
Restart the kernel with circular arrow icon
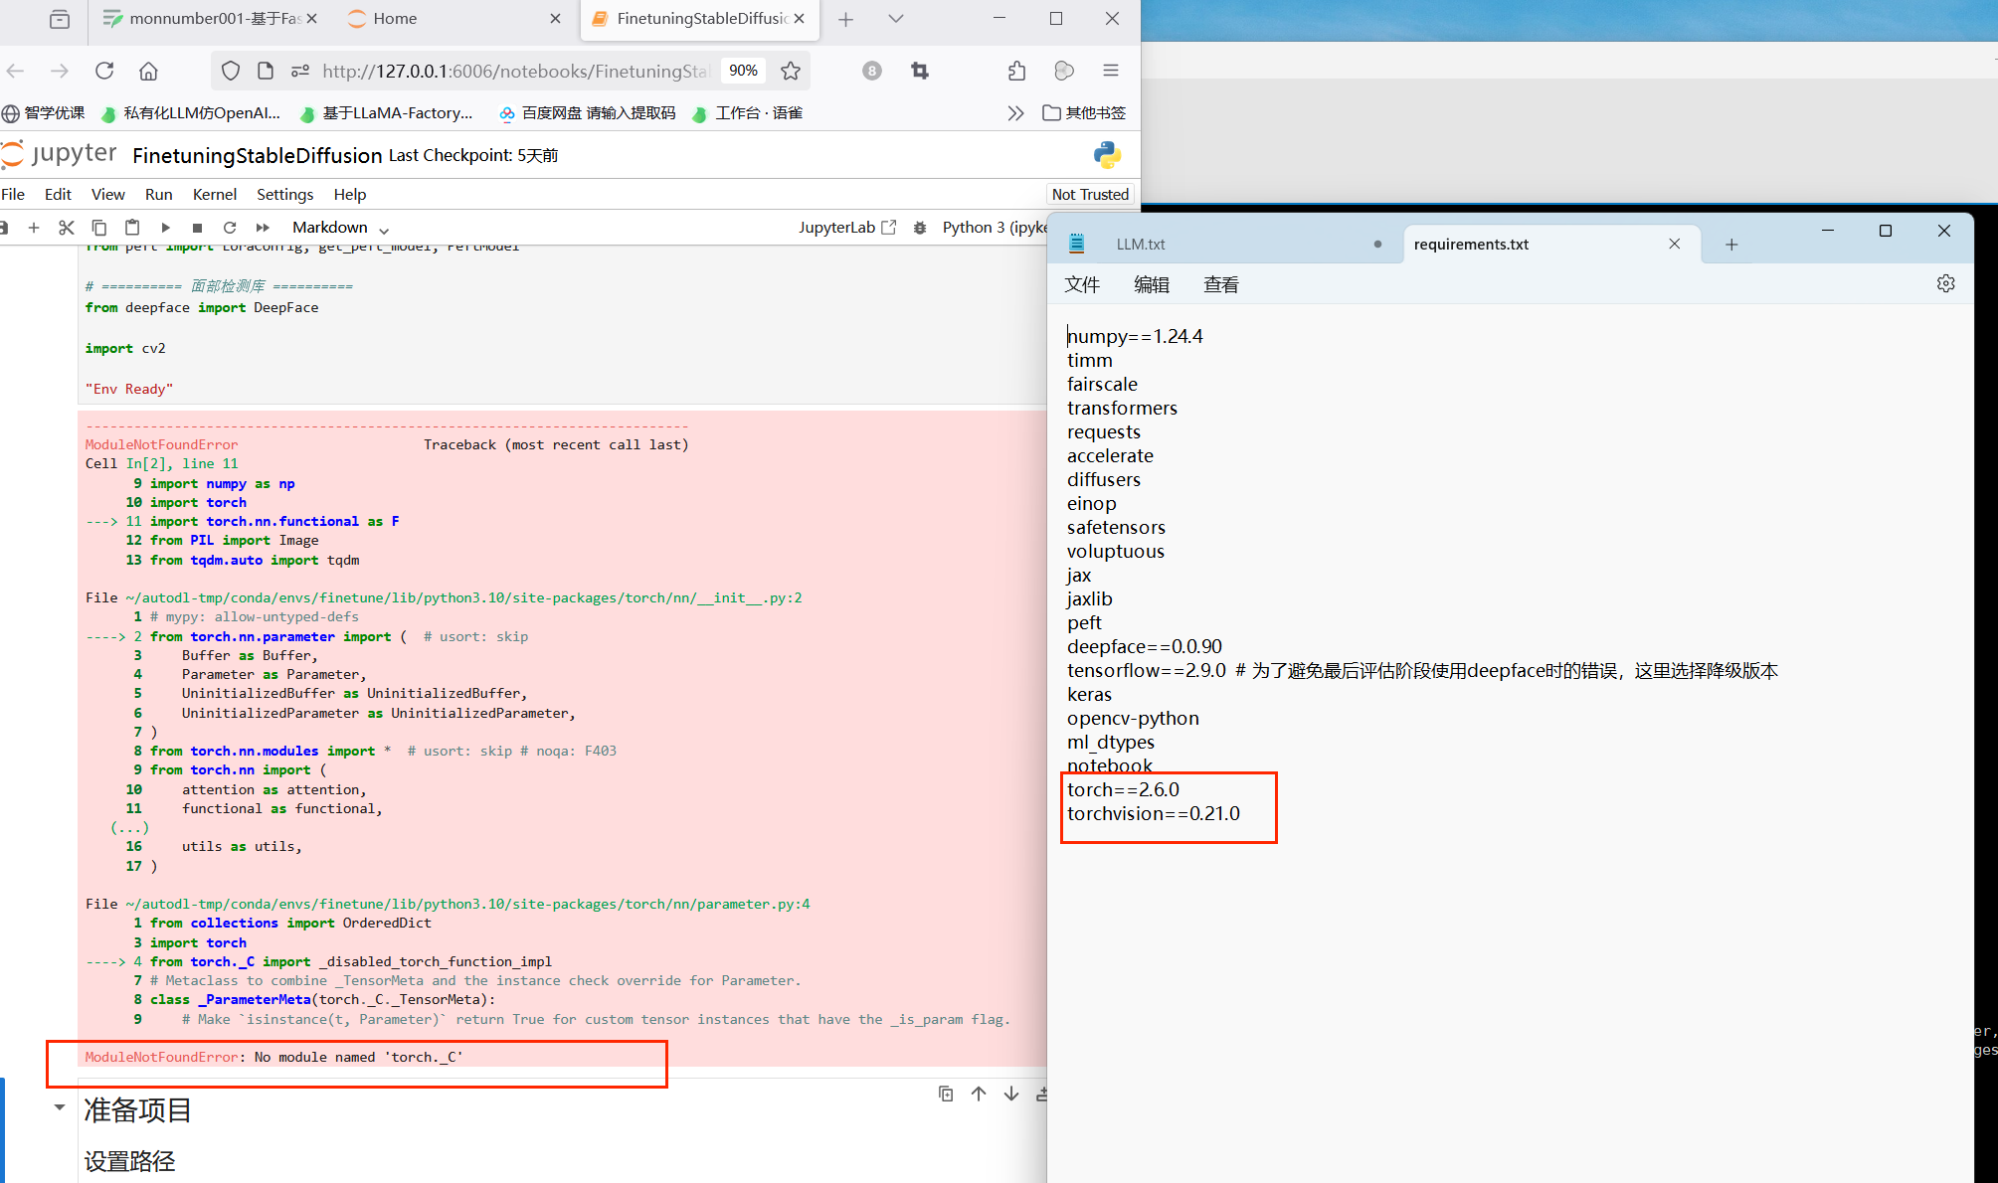230,228
